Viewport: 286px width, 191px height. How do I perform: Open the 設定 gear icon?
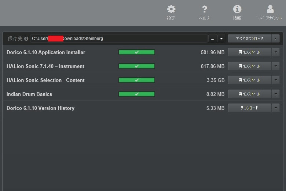point(171,10)
